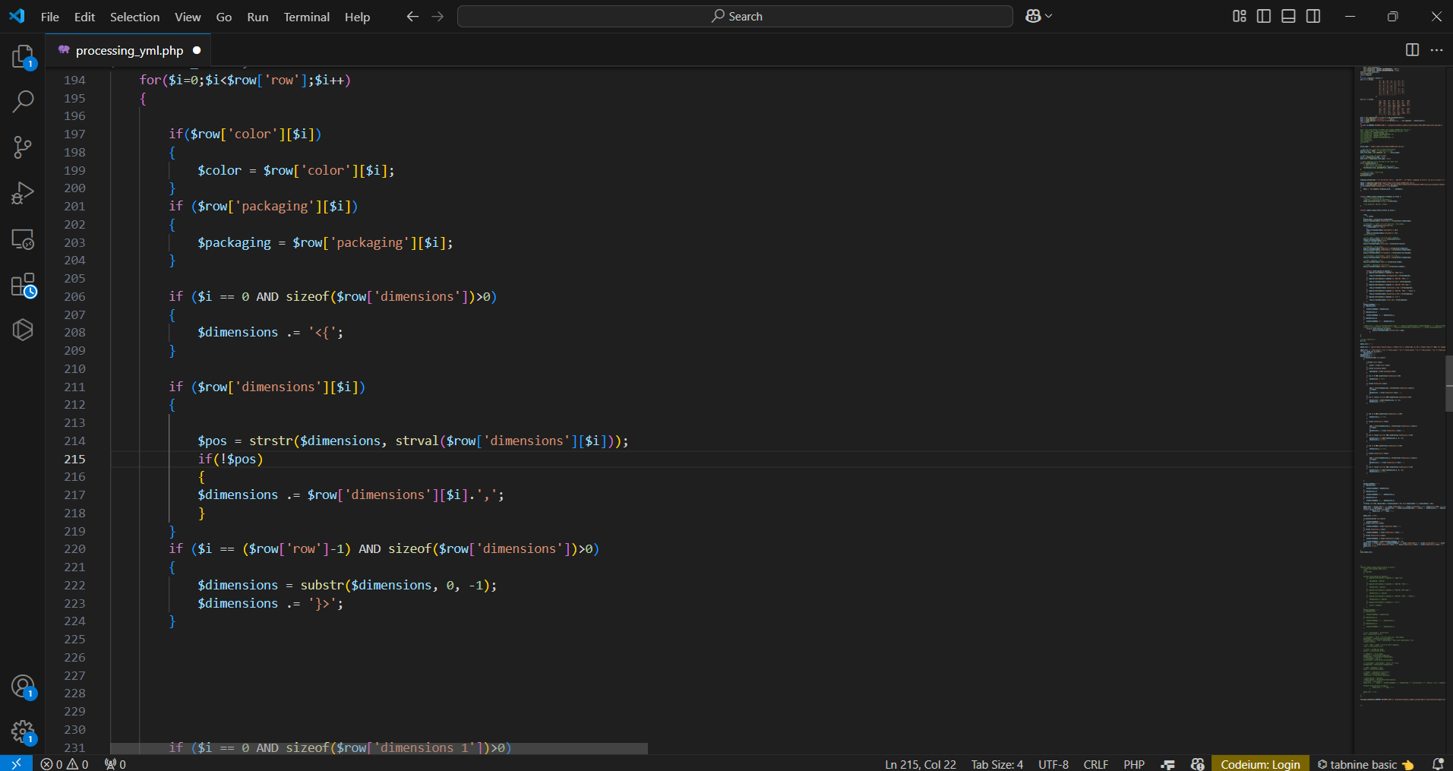Open the Explorer view in activity bar
The image size is (1453, 771).
(23, 57)
